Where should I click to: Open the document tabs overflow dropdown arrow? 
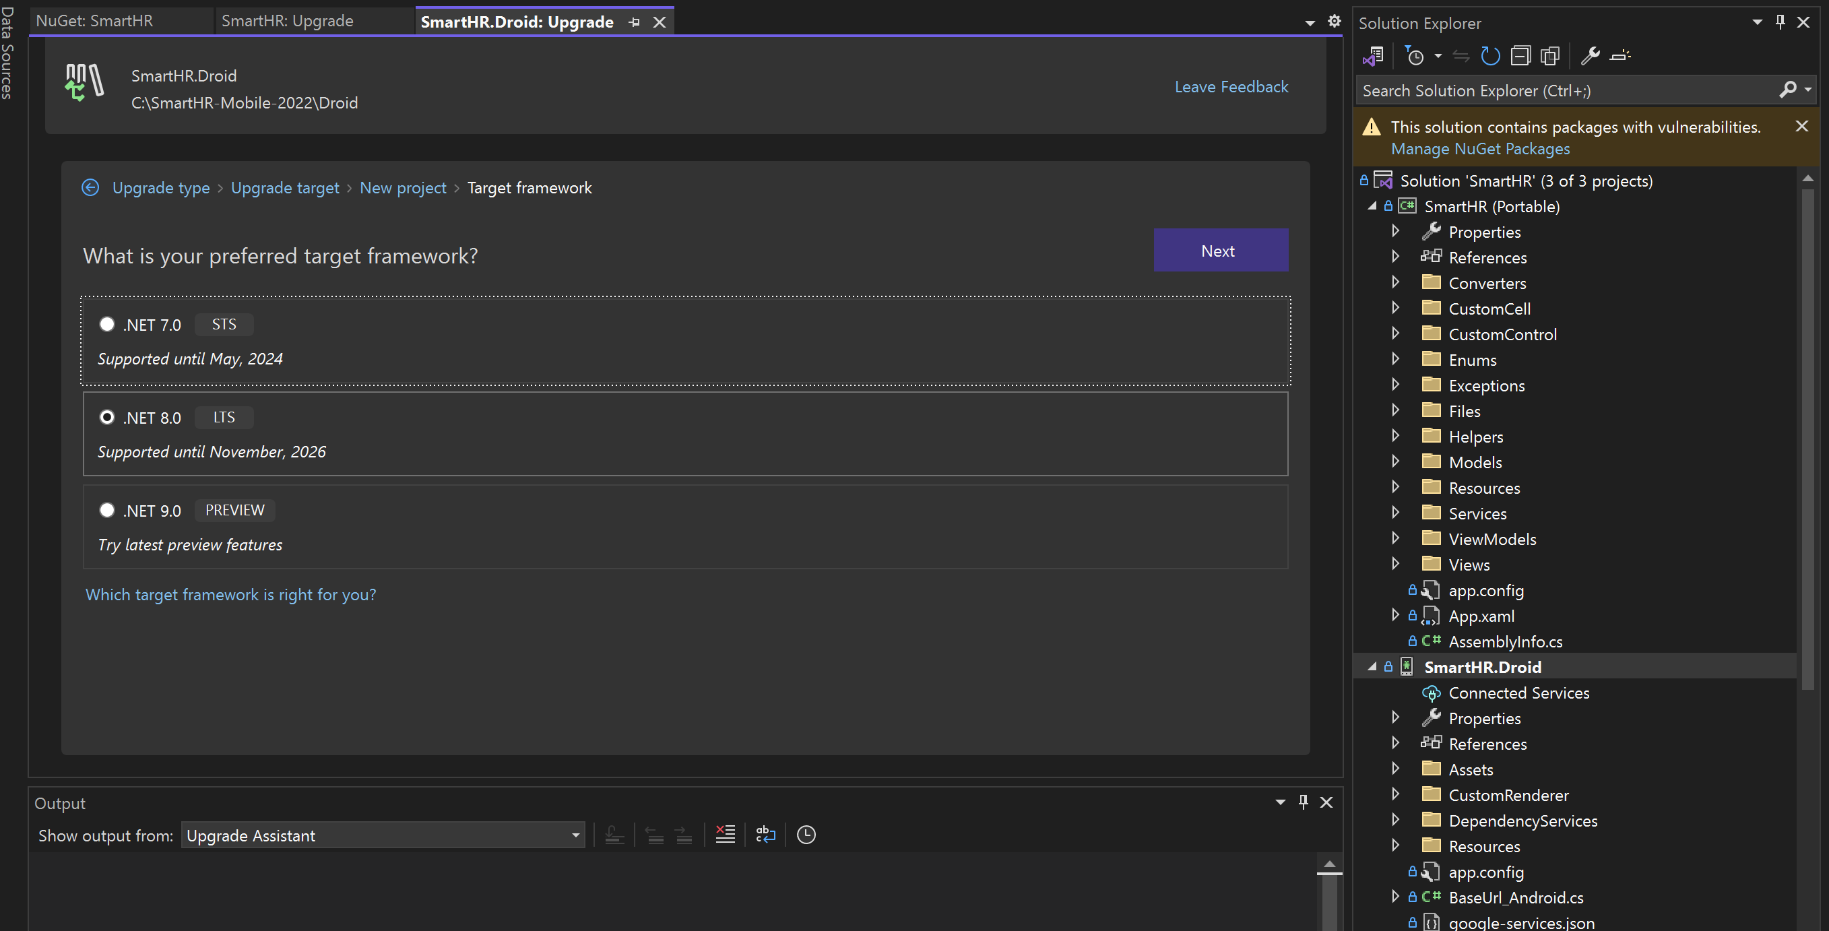coord(1310,23)
